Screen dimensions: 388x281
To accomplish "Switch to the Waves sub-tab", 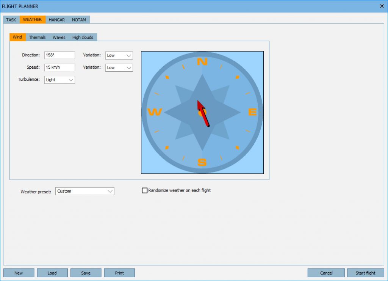I will (59, 37).
